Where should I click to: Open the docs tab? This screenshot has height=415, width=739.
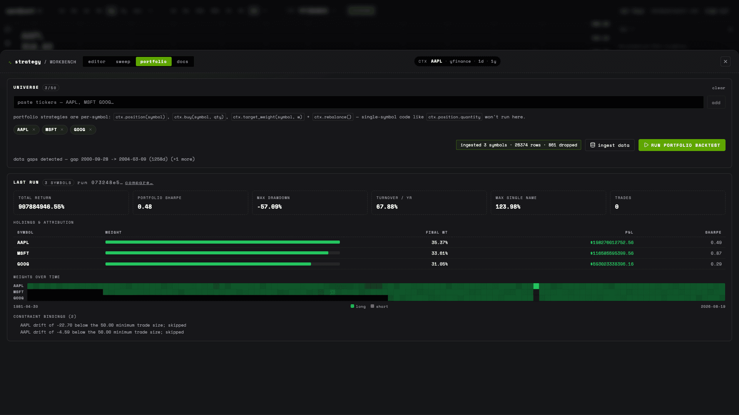point(182,61)
